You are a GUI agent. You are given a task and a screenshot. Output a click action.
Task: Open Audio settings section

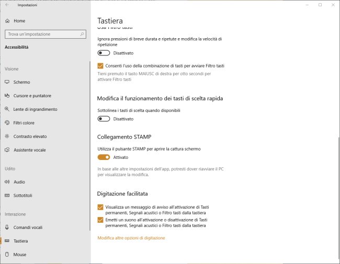pos(19,182)
